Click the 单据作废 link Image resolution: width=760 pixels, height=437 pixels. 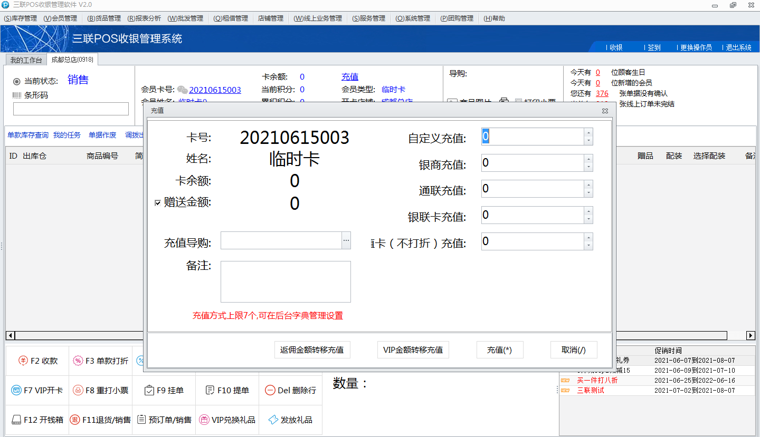pos(102,135)
